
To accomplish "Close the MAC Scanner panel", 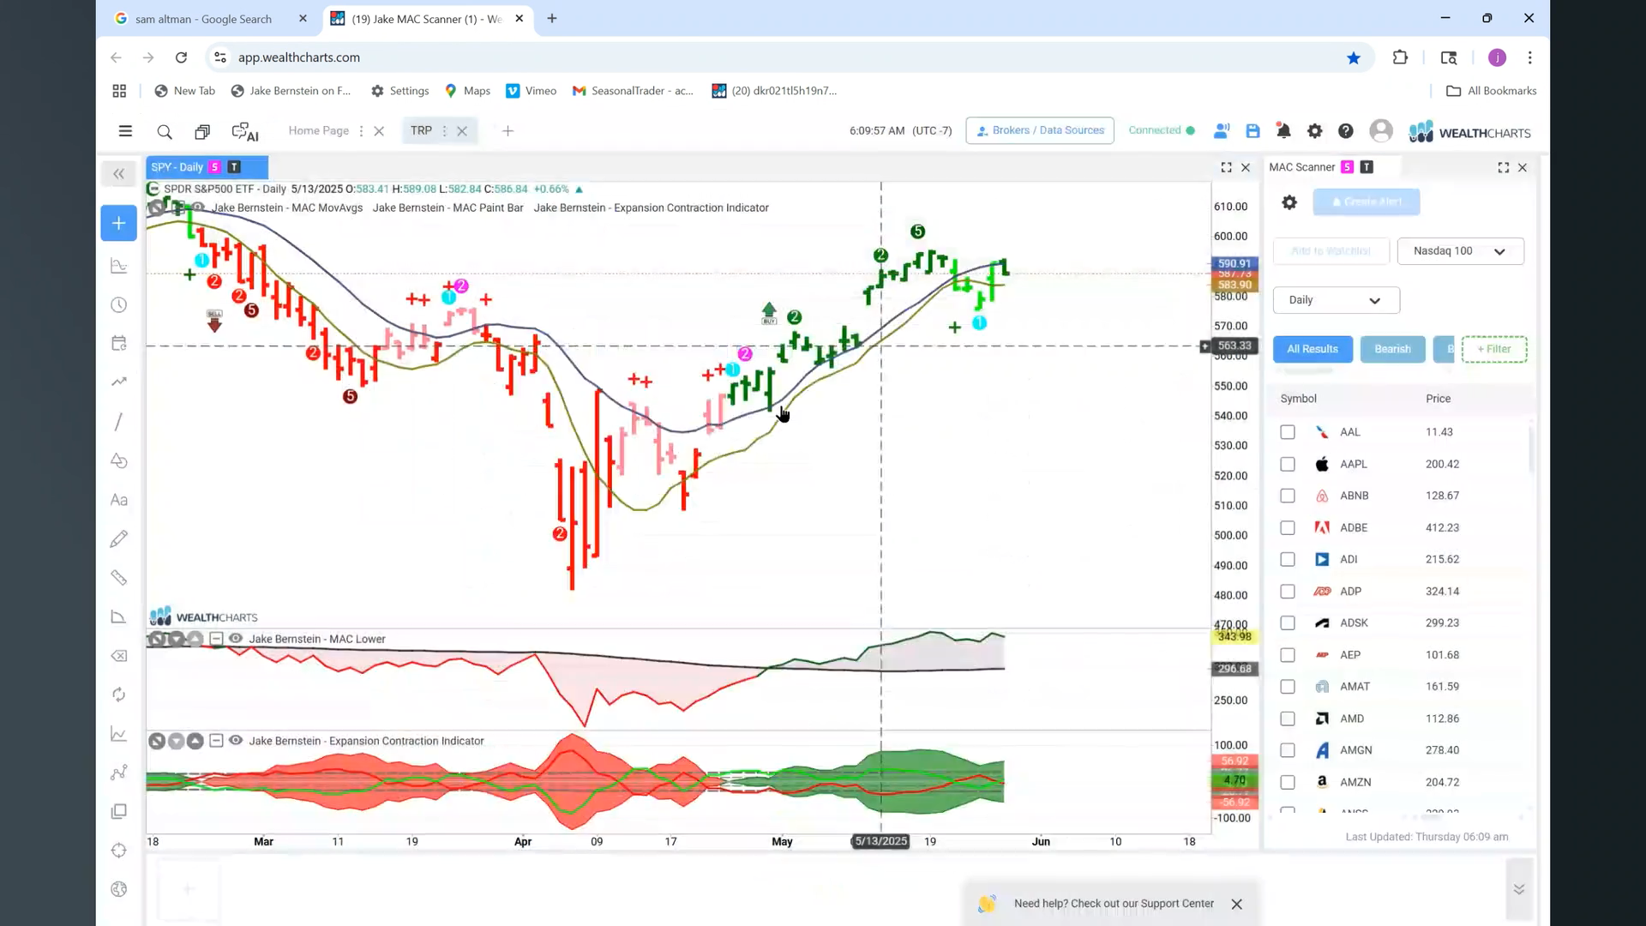I will tap(1523, 168).
